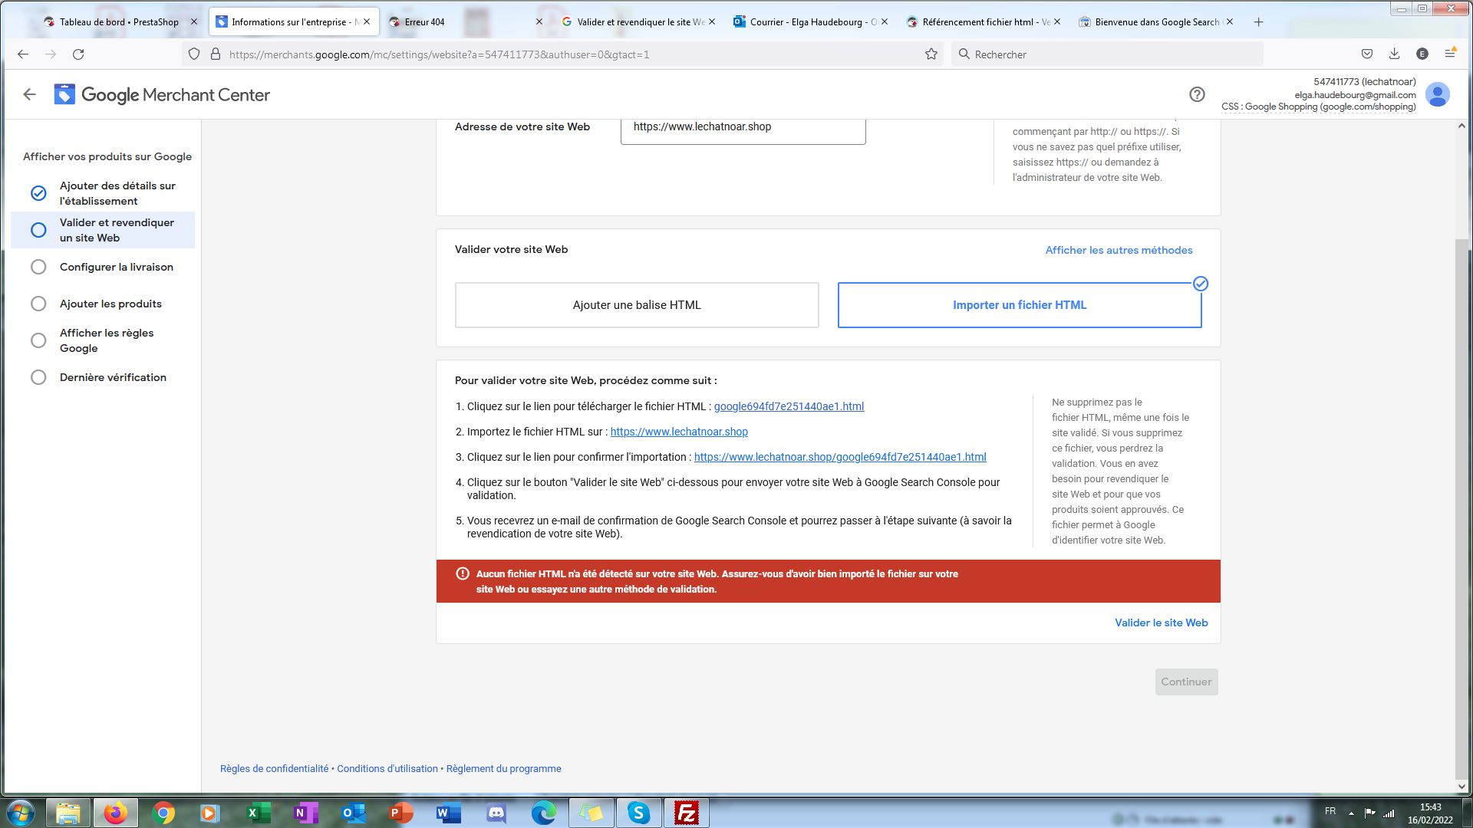1473x828 pixels.
Task: Open the help question mark icon
Action: click(x=1197, y=94)
